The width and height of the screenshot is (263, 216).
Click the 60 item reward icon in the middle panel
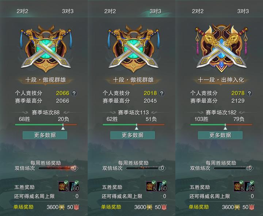[x=162, y=186]
